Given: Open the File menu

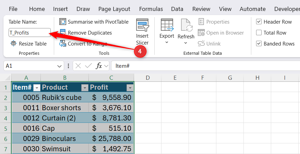Looking at the screenshot, I should 13,9.
